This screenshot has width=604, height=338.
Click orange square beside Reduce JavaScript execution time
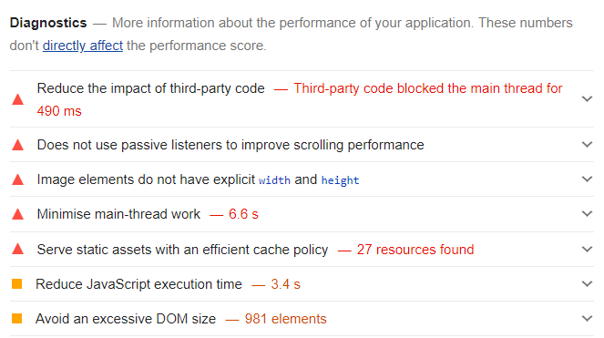(x=17, y=284)
